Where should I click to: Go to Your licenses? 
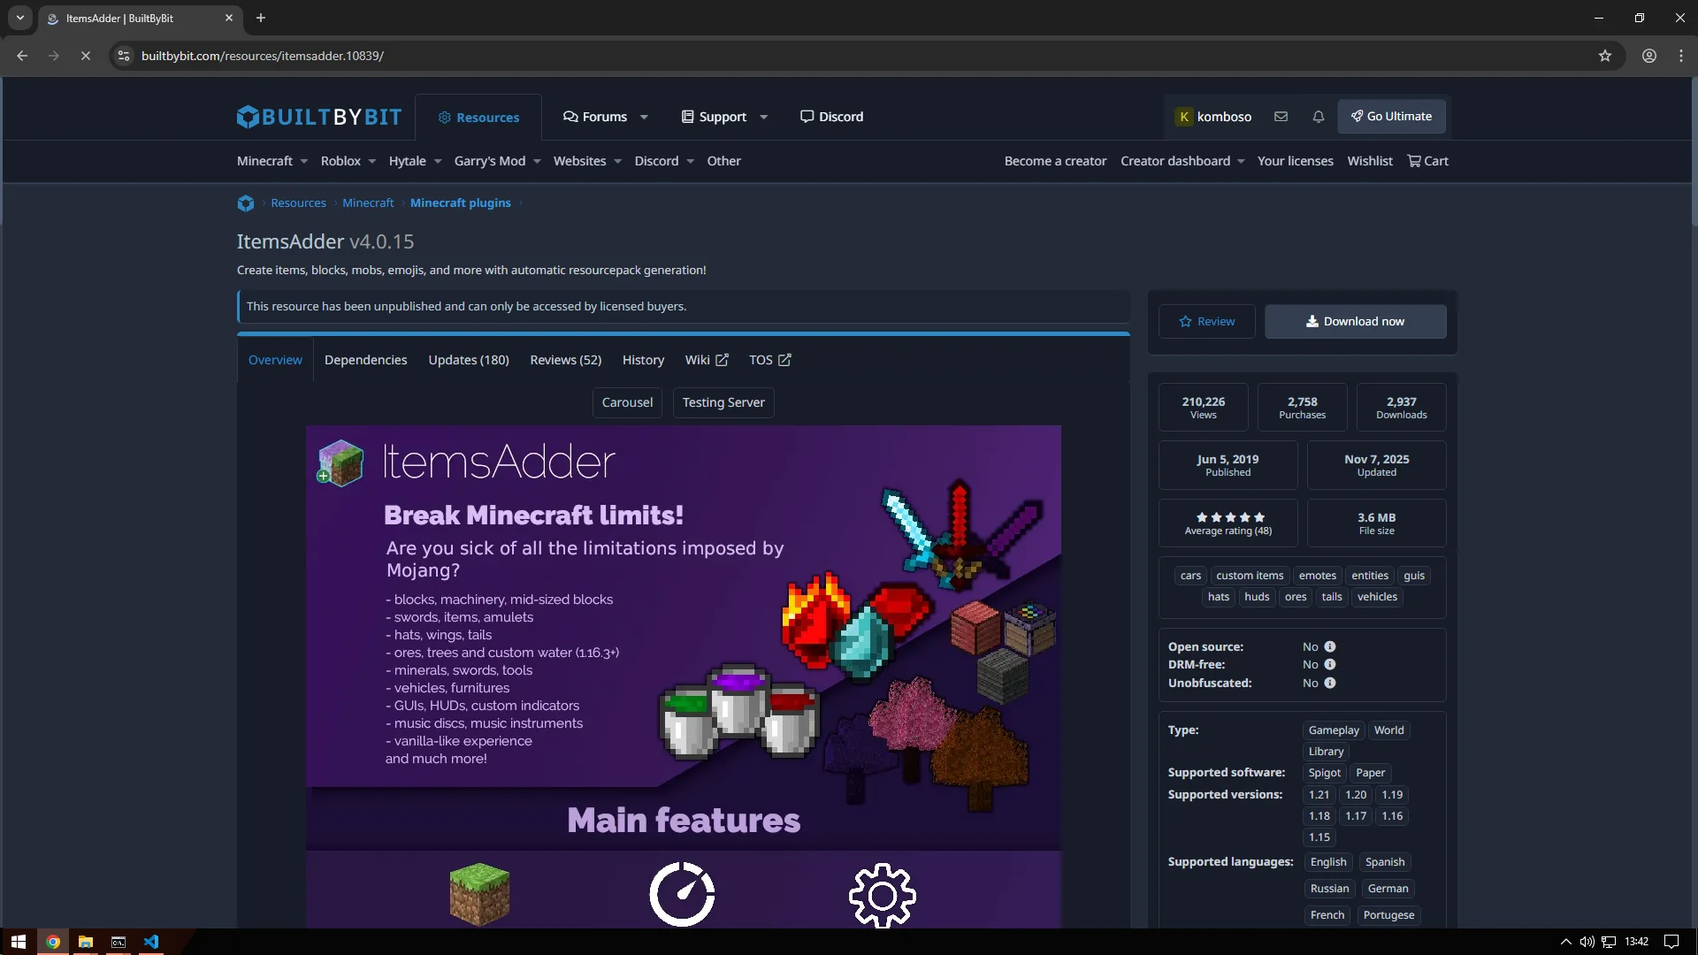(x=1296, y=161)
